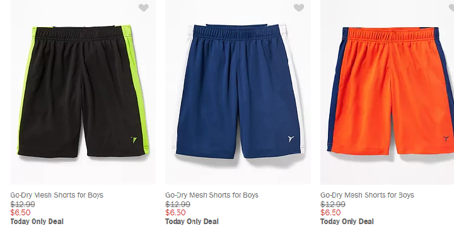Select Today Only Deal label under black shorts
The width and height of the screenshot is (454, 238).
point(37,222)
